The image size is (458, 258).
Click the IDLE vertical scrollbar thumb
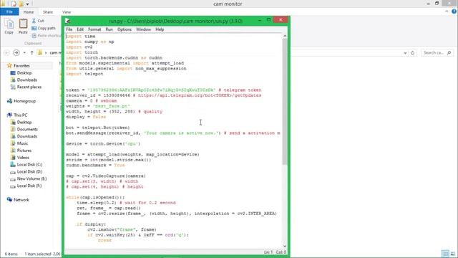[285, 101]
